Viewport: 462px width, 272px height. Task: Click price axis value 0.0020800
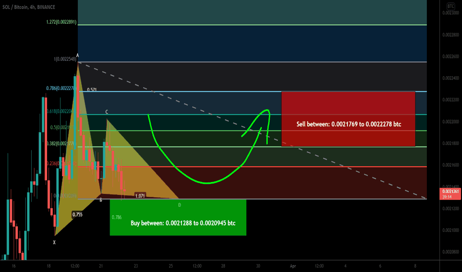(x=451, y=252)
